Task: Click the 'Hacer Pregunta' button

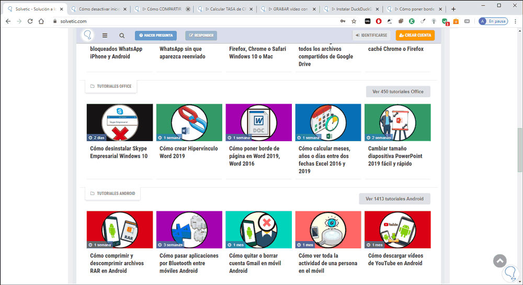Action: coord(156,36)
